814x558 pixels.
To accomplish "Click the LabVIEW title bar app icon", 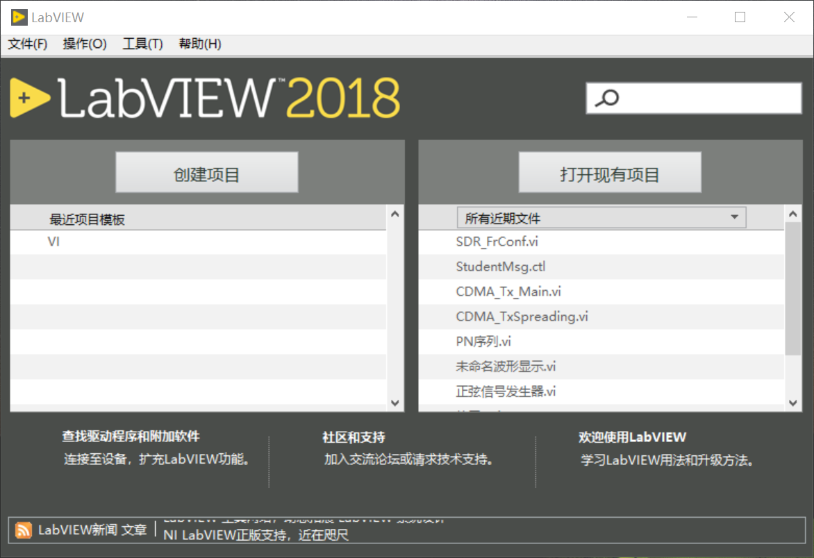I will click(19, 17).
